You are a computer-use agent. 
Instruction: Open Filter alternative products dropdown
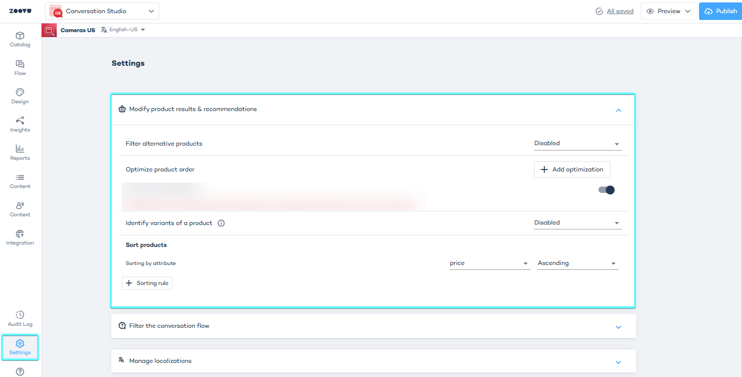click(x=577, y=144)
